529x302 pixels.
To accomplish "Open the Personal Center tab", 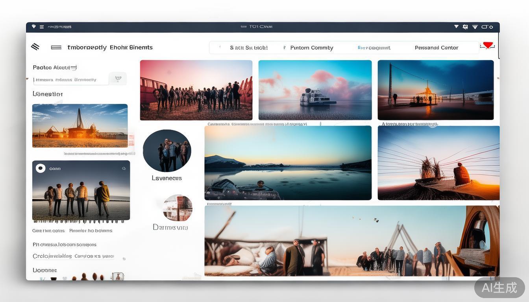I will pos(437,48).
